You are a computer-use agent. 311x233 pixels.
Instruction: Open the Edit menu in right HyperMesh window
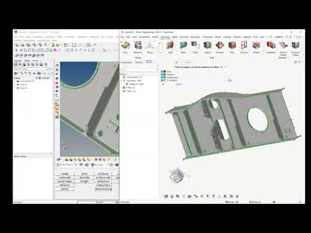click(x=128, y=37)
